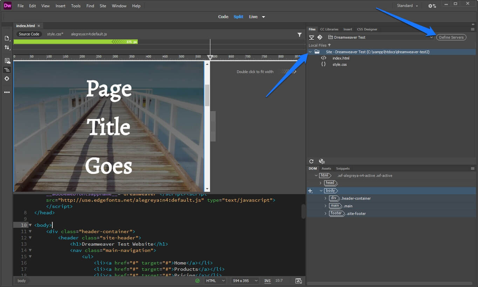
Task: Open the DOM panel icon in left sidebar
Action: tap(7, 70)
